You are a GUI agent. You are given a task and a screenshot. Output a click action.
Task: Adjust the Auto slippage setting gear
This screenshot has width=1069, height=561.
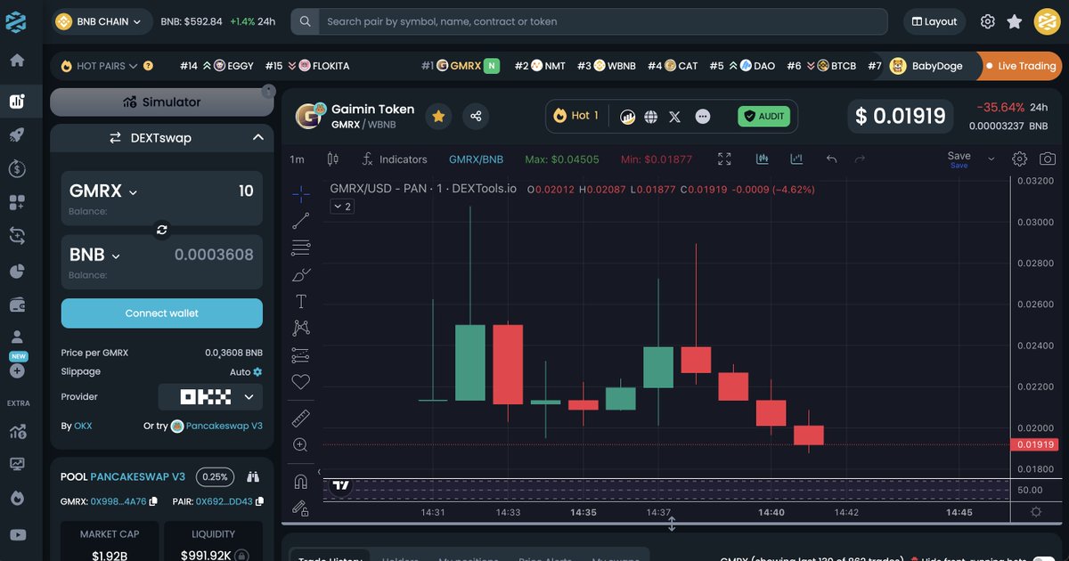258,372
